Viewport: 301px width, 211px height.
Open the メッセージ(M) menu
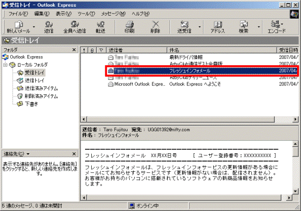tap(113, 13)
